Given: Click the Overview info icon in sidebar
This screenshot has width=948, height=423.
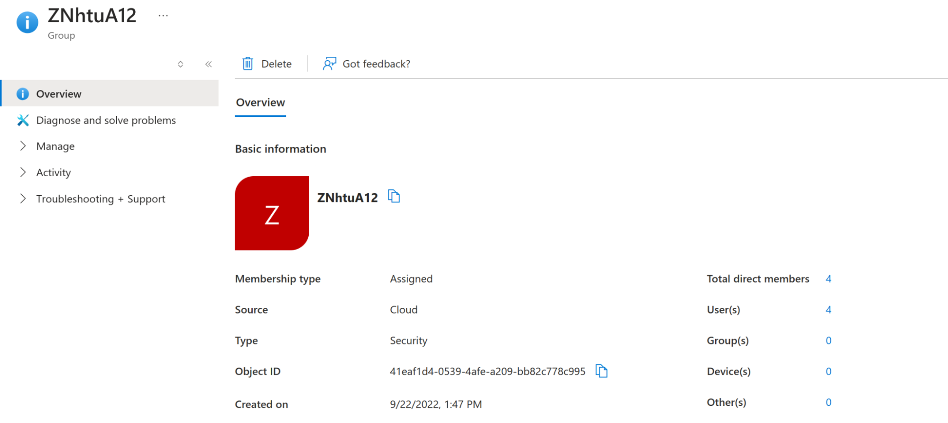Looking at the screenshot, I should coord(23,94).
